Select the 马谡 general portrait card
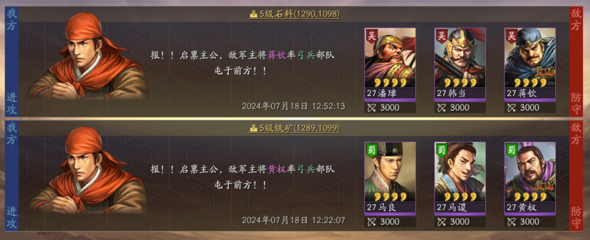The width and height of the screenshot is (590, 240). tap(460, 178)
